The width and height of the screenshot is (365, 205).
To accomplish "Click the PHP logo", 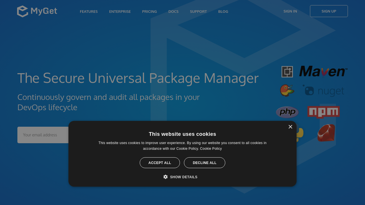I will coord(287,112).
